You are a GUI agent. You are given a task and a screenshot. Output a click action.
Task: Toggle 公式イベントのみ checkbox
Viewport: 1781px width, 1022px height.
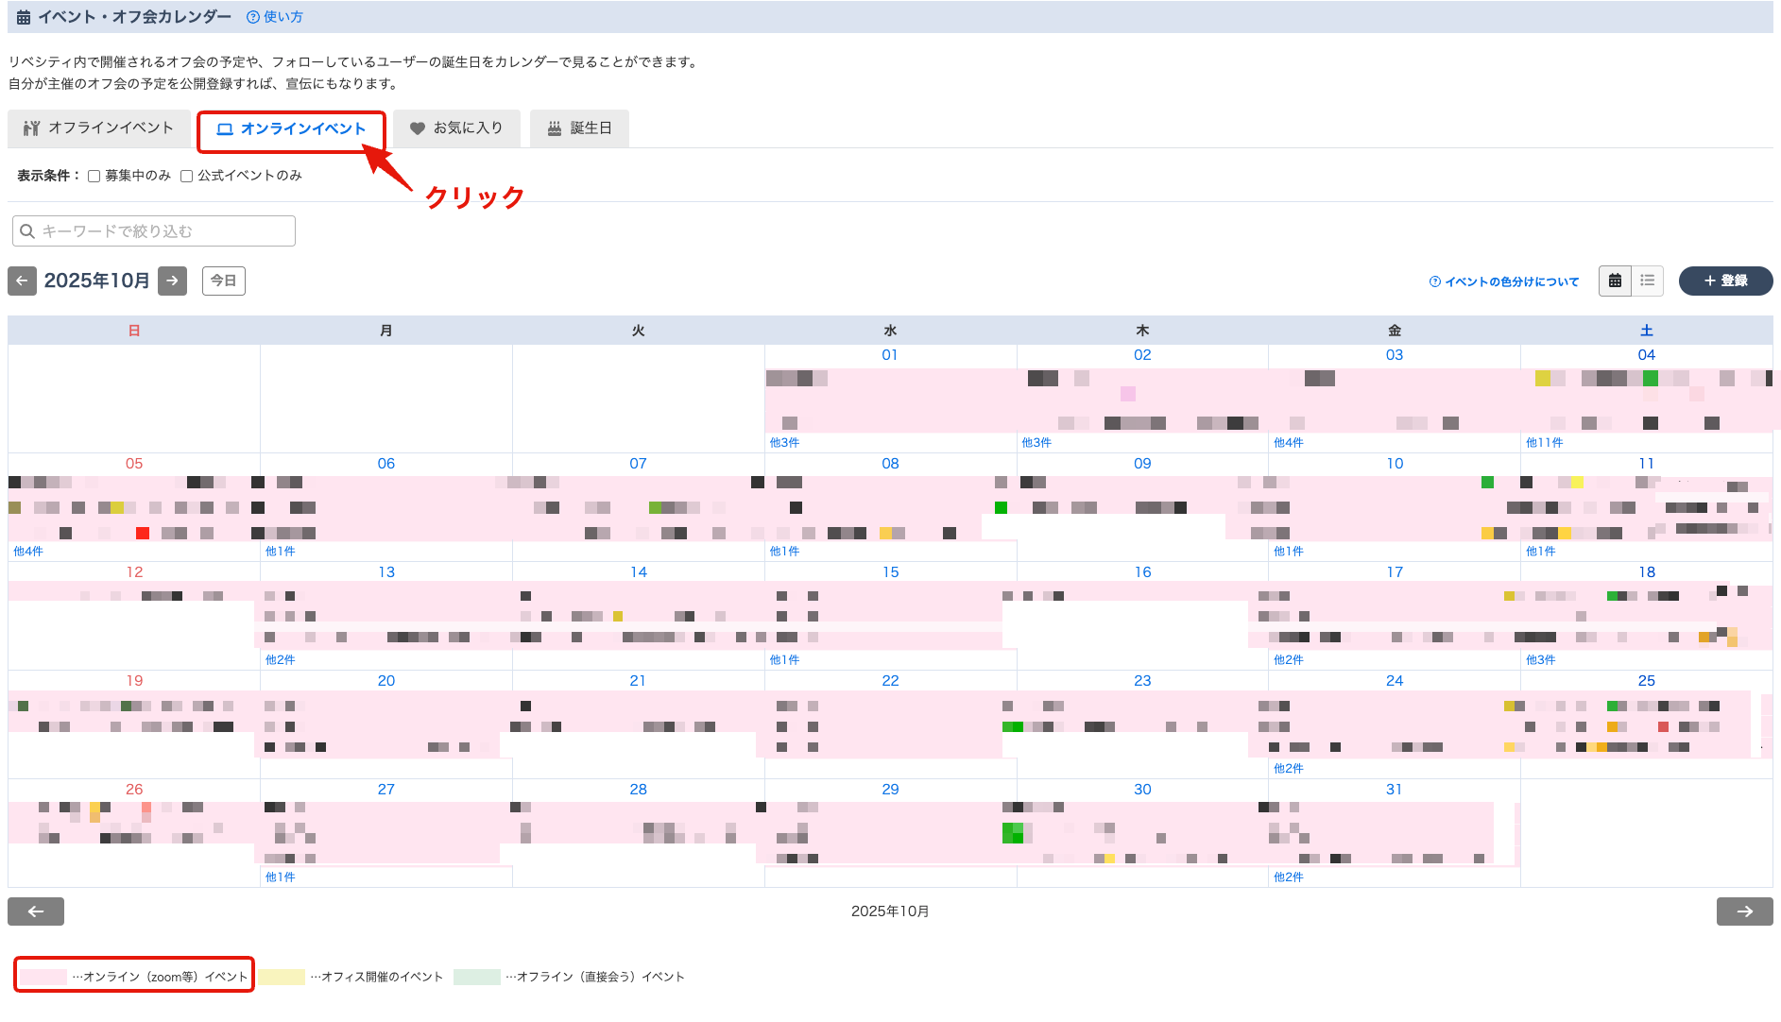click(187, 176)
